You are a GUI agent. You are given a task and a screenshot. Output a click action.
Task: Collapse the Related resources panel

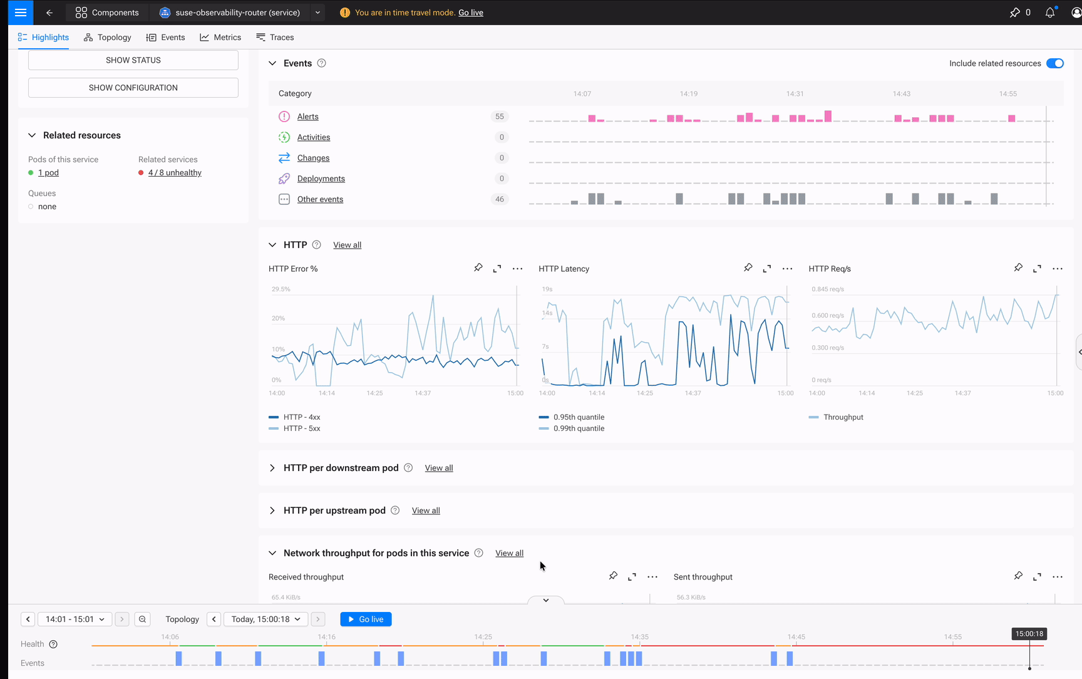click(x=32, y=135)
